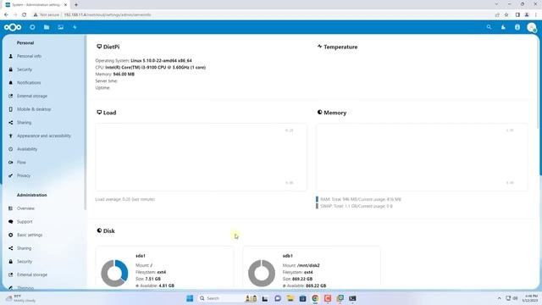Open External storage under Administration section
This screenshot has height=305, width=542.
32,274
